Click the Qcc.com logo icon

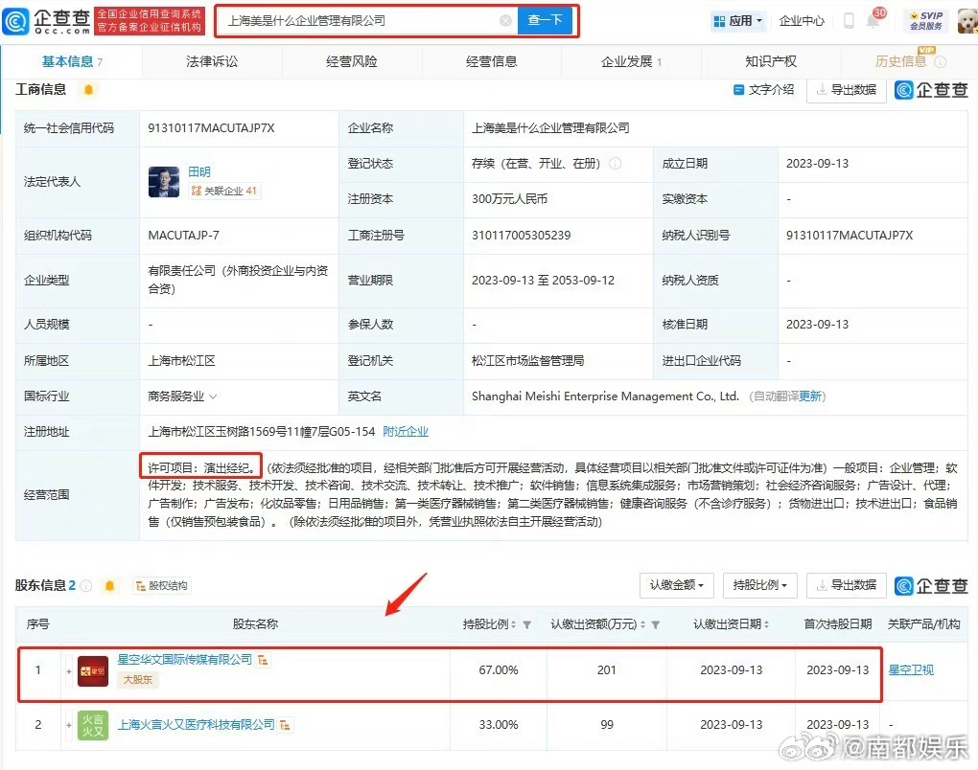click(x=15, y=21)
